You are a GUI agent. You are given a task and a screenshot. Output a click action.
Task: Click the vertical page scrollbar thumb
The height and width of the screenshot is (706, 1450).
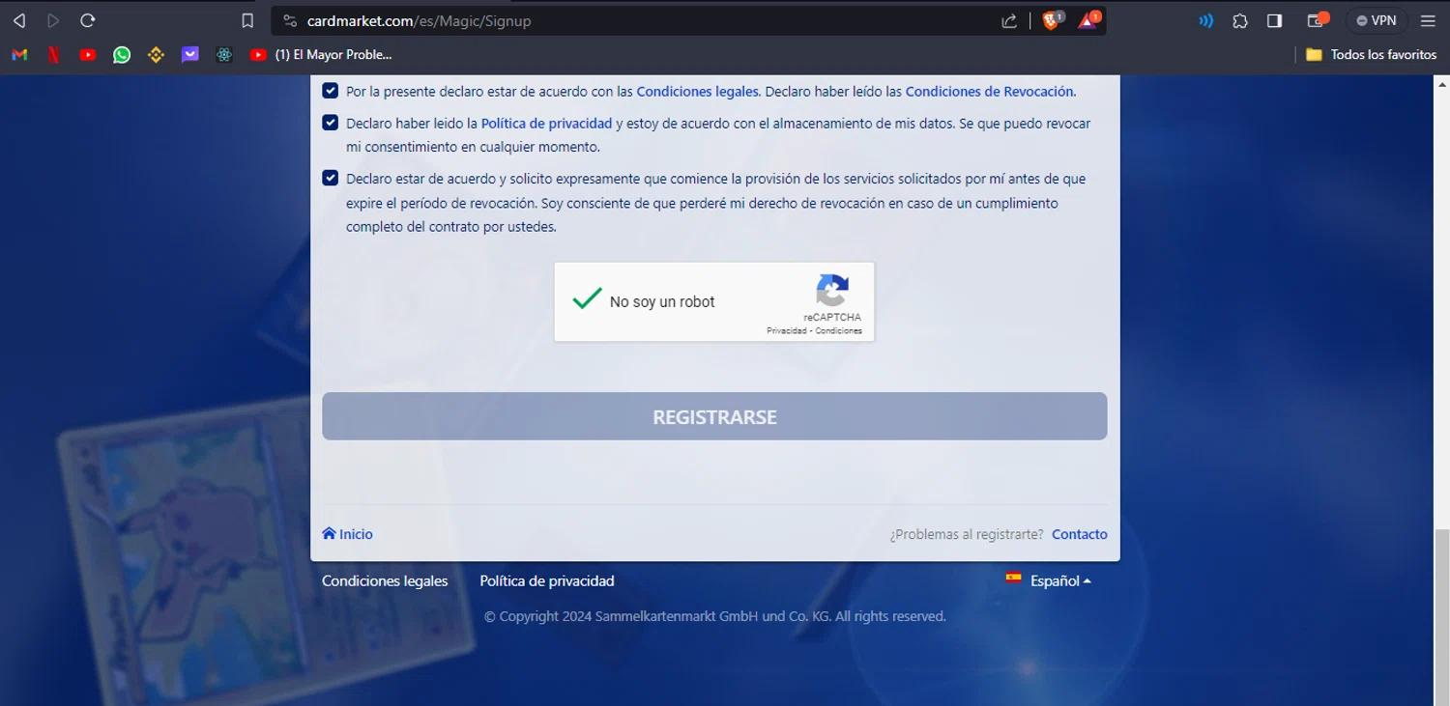pos(1441,617)
